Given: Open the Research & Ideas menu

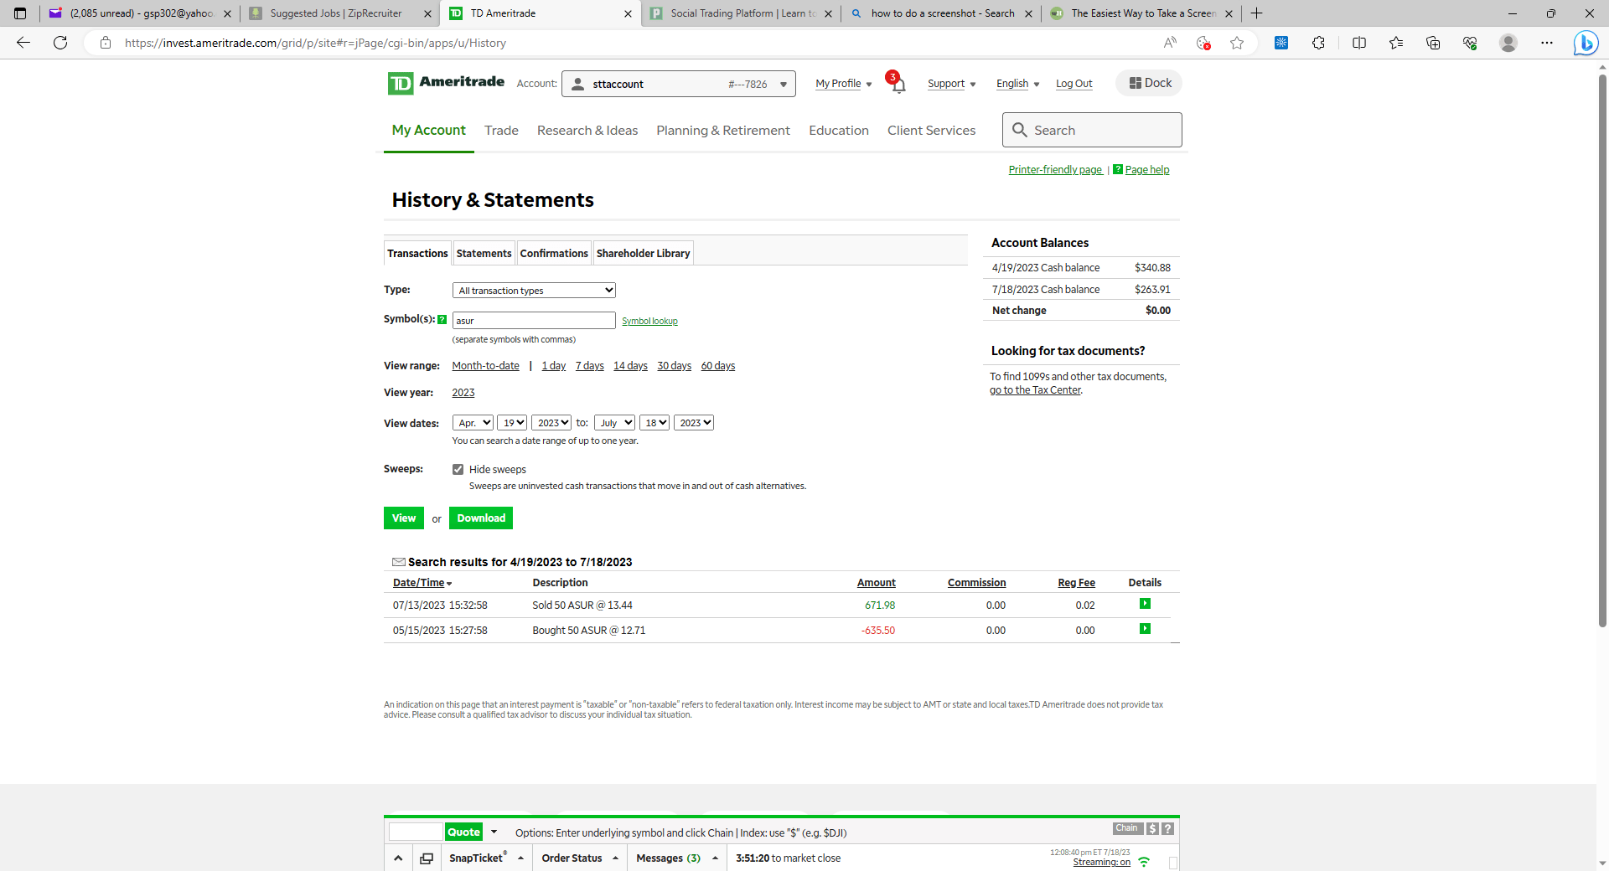Looking at the screenshot, I should (x=587, y=130).
